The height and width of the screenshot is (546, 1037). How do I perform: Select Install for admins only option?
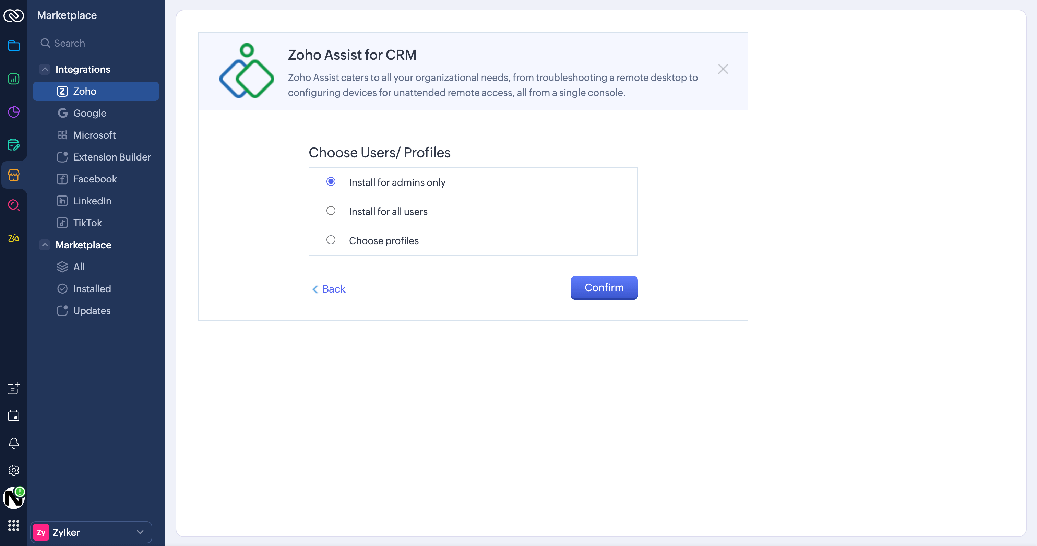pos(331,182)
